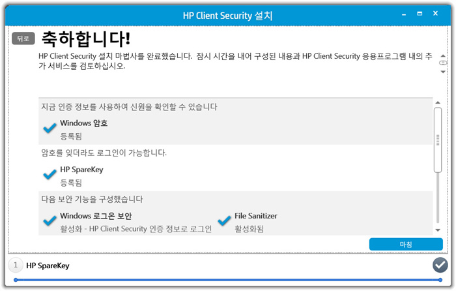
Task: Click the right end dot of the progress line
Action: click(440, 280)
